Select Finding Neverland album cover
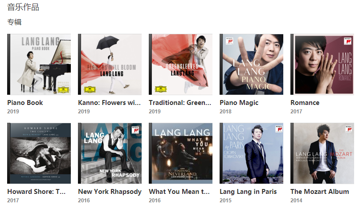Viewport: 363px width, 209px height. 180,153
